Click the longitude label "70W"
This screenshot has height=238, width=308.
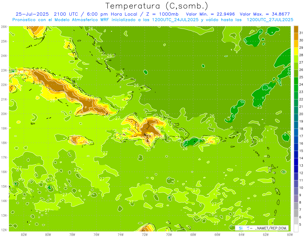pyautogui.click(x=169, y=234)
